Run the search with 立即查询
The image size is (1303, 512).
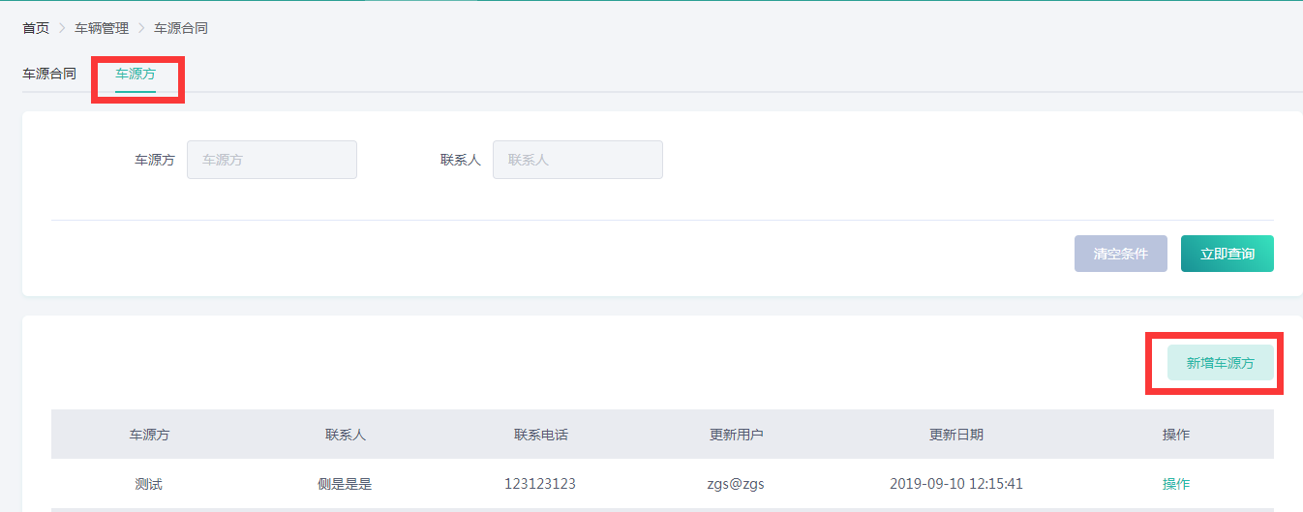(x=1227, y=254)
